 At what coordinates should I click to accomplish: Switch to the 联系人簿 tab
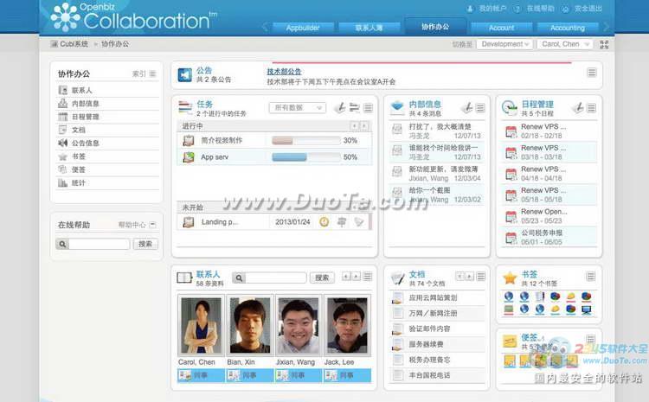click(369, 28)
